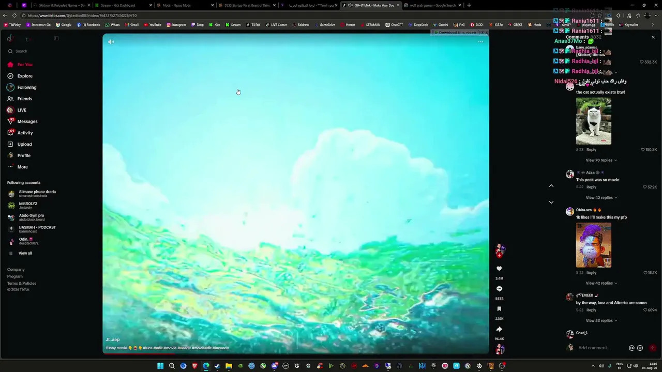Image resolution: width=662 pixels, height=372 pixels.
Task: Open the ChatGPT bookmark
Action: pyautogui.click(x=394, y=25)
